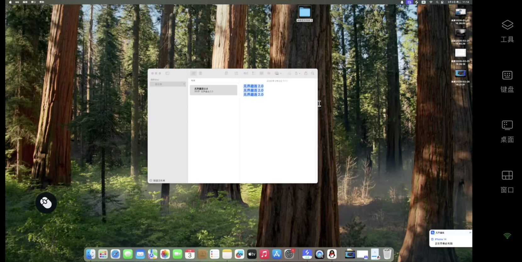Viewport: 522px width, 262px height.
Task: Delete the note using the trash icon
Action: 226,73
